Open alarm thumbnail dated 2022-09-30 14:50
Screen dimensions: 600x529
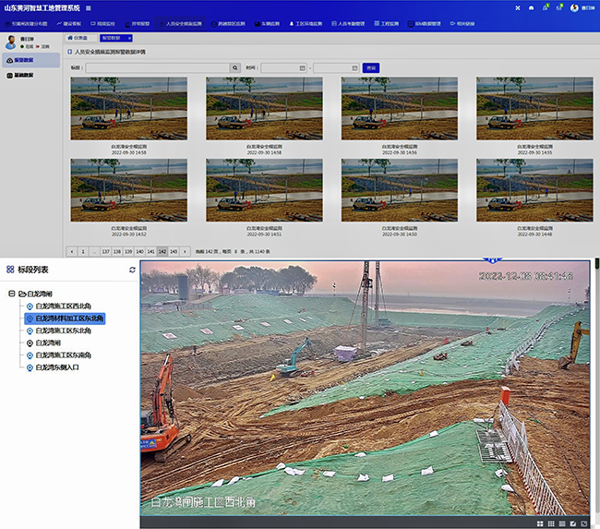pos(400,190)
